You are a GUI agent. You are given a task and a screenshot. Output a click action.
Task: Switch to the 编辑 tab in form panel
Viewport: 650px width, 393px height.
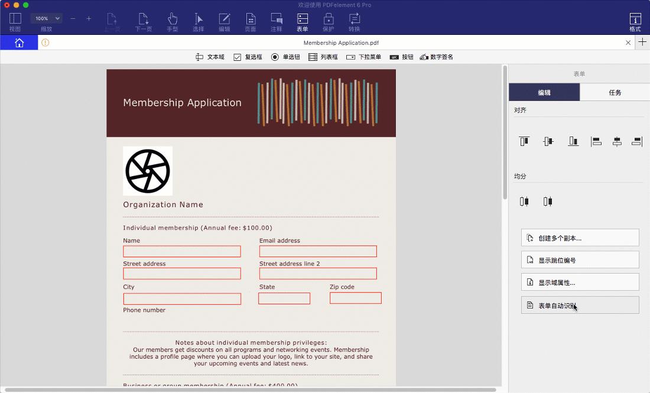[x=544, y=92]
